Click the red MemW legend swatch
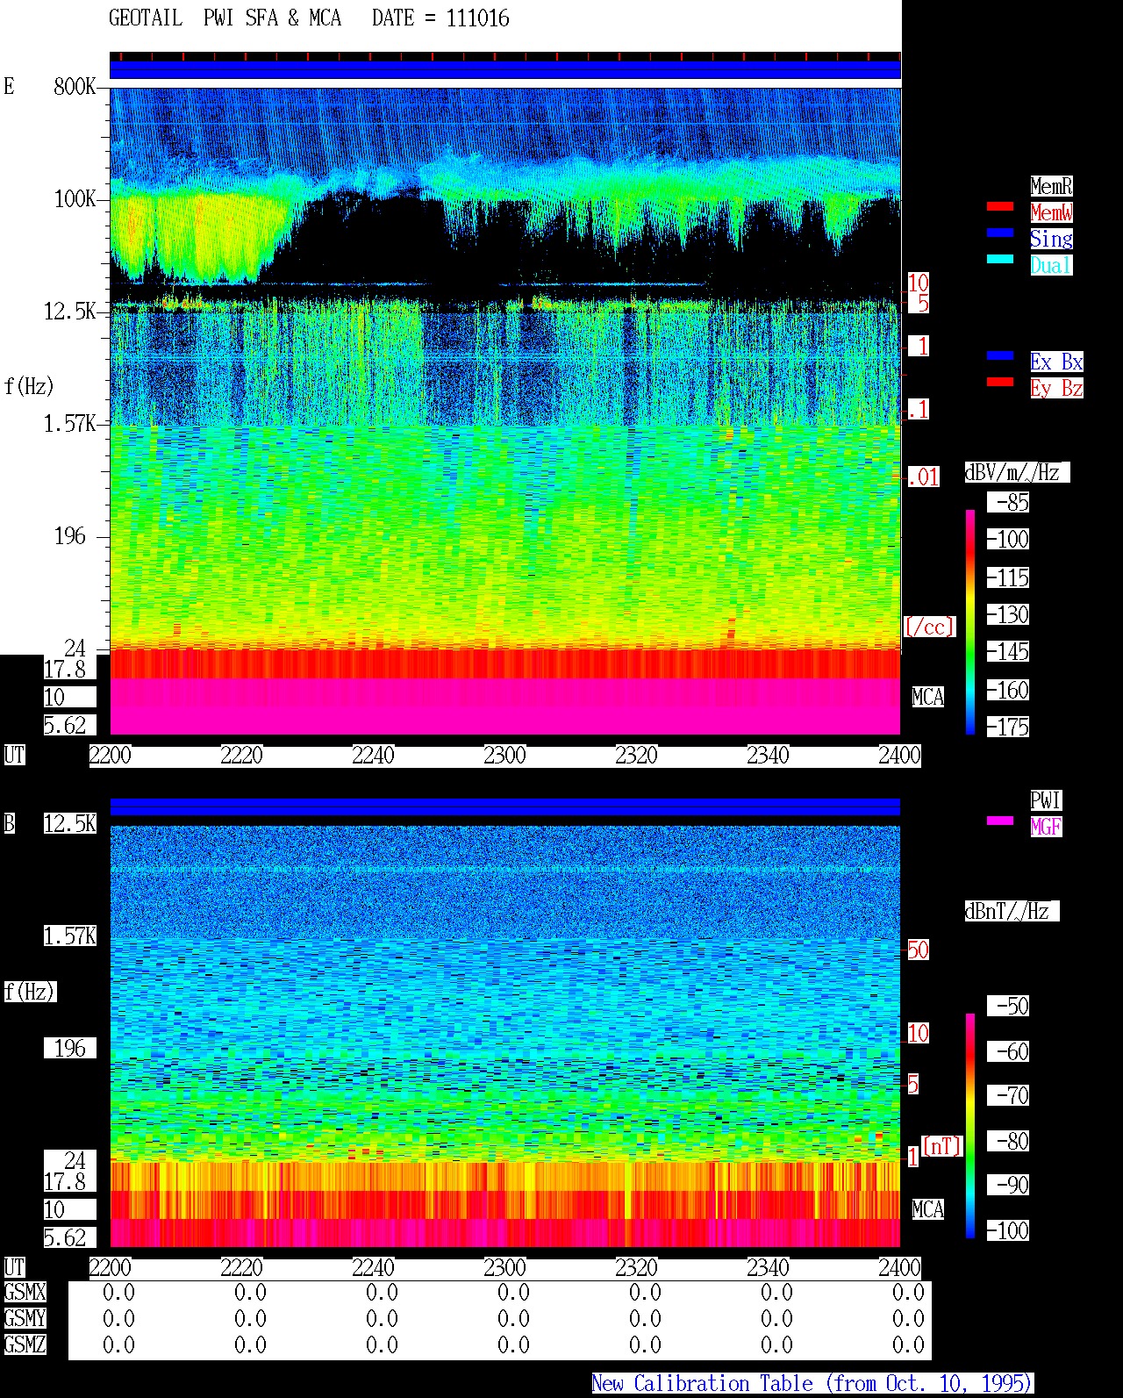This screenshot has width=1123, height=1398. point(1000,206)
